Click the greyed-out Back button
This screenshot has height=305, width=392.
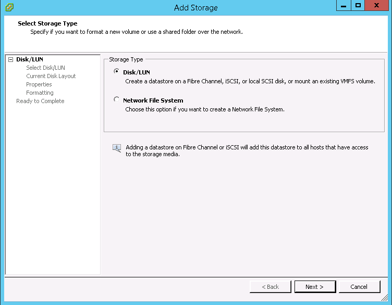pos(270,287)
